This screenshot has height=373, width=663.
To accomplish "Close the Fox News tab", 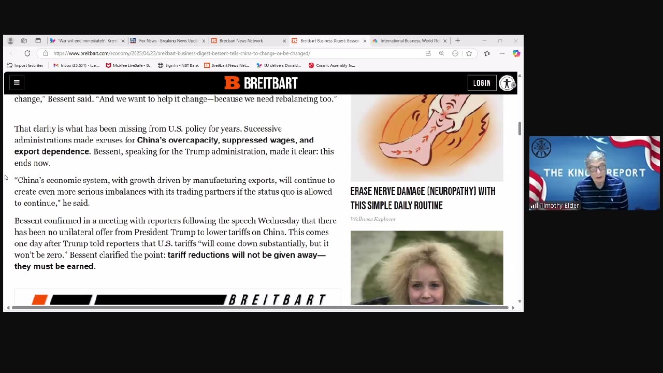I will coord(204,41).
